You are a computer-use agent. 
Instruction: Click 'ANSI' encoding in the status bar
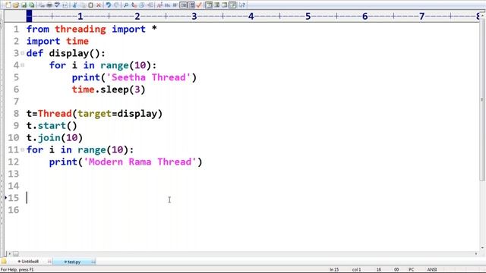[x=432, y=270]
